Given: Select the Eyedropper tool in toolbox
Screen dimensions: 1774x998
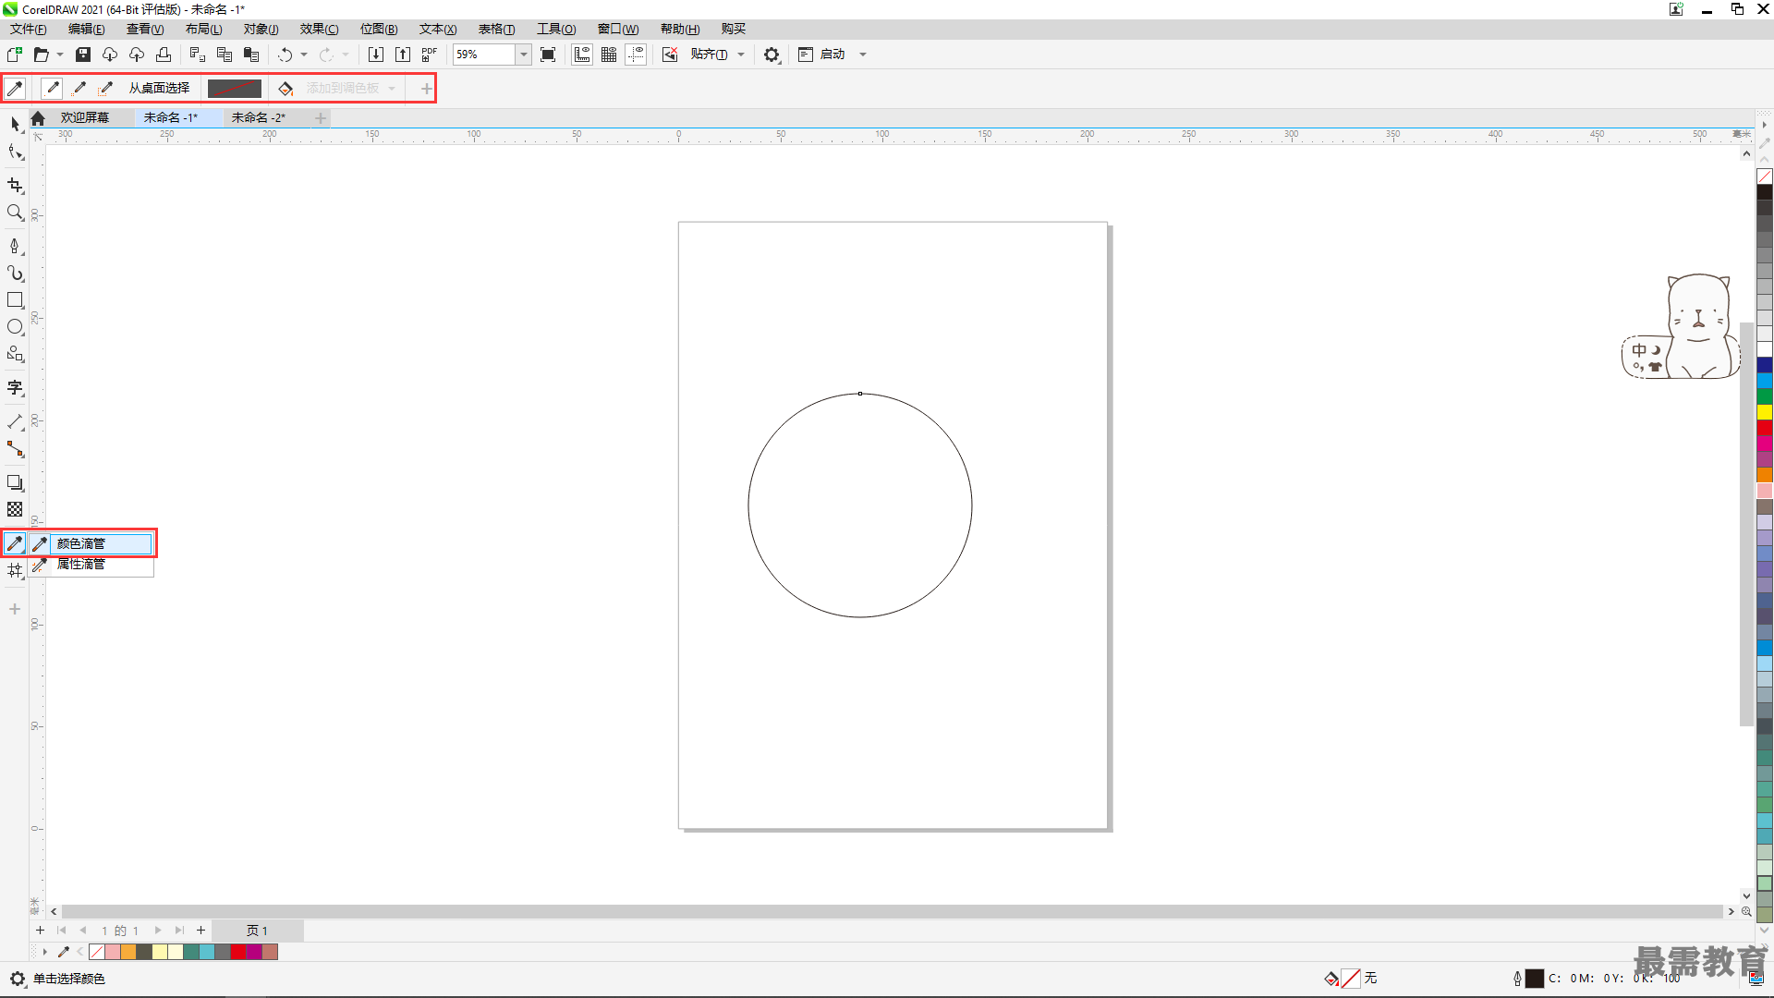Looking at the screenshot, I should tap(15, 543).
